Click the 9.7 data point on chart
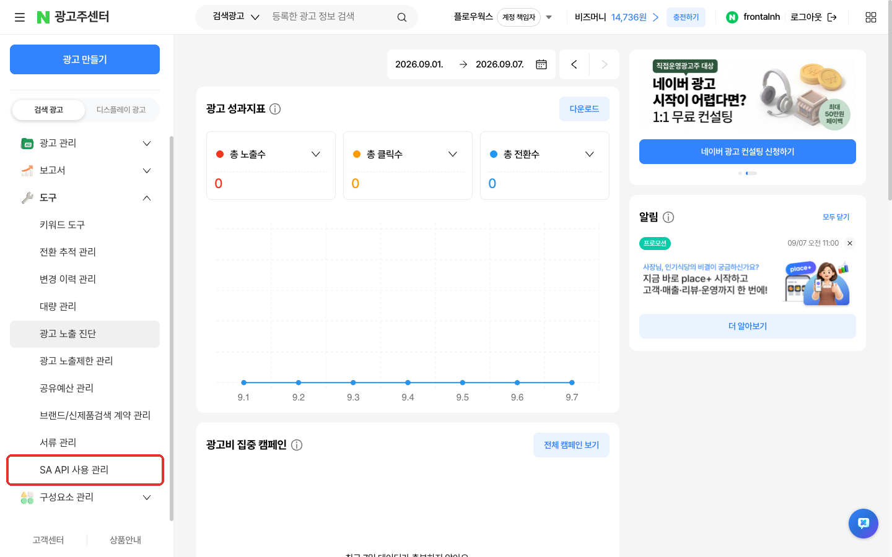 [572, 382]
